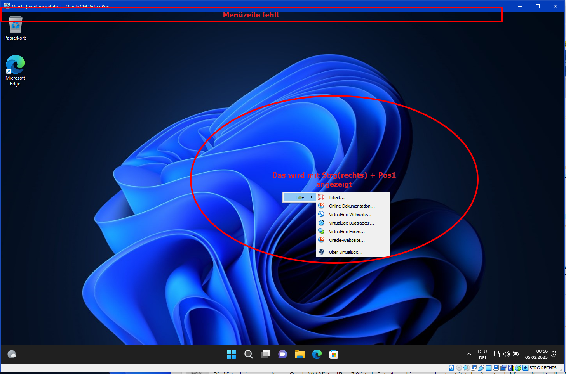
Task: Choose VirtualBox-Foren… in the menu
Action: point(353,232)
